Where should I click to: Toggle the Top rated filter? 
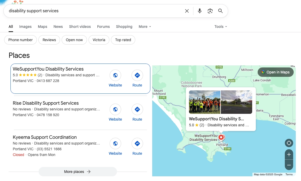point(123,40)
